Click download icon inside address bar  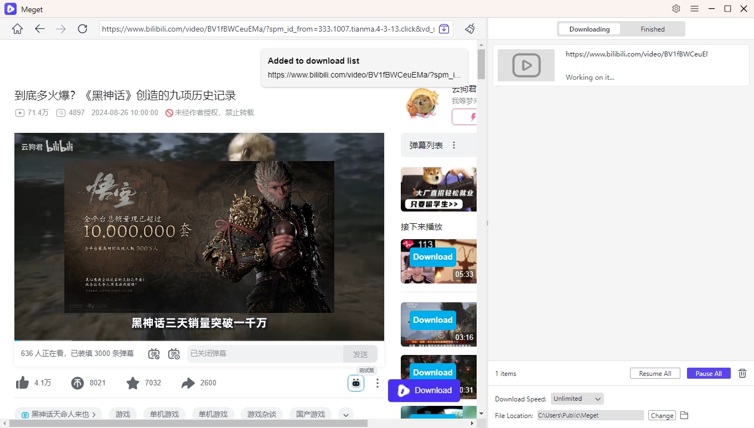click(x=444, y=29)
